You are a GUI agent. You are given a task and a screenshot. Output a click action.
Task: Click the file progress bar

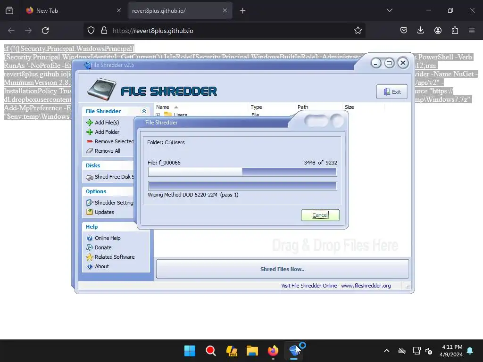(x=242, y=172)
